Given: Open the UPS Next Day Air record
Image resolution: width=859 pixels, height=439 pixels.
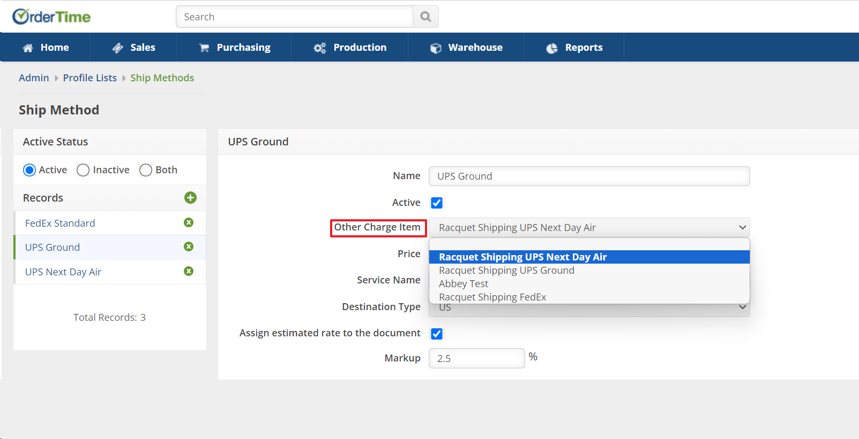Looking at the screenshot, I should click(x=63, y=272).
